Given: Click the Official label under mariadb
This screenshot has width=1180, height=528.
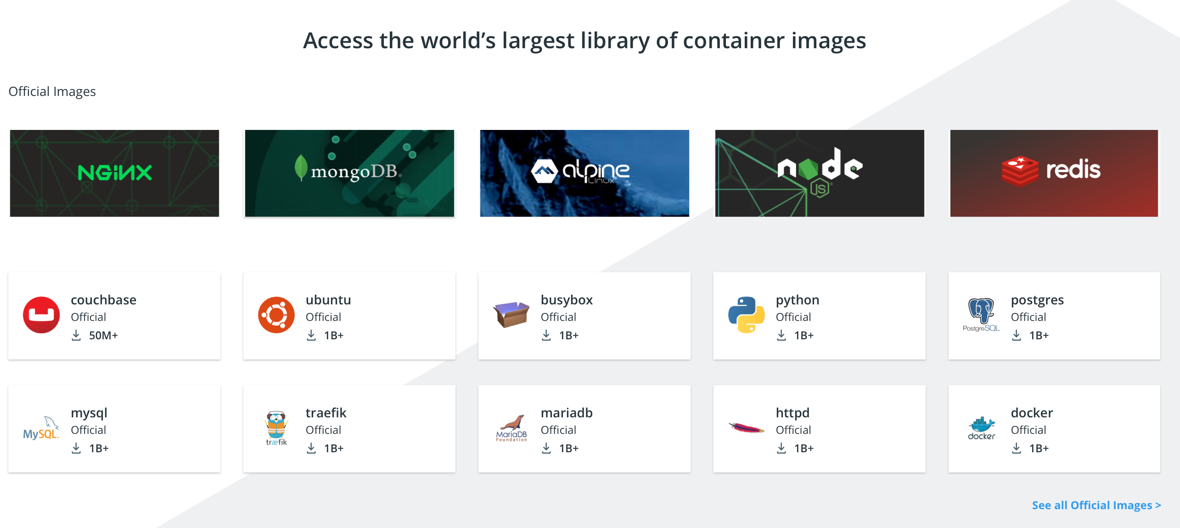Looking at the screenshot, I should (x=558, y=430).
